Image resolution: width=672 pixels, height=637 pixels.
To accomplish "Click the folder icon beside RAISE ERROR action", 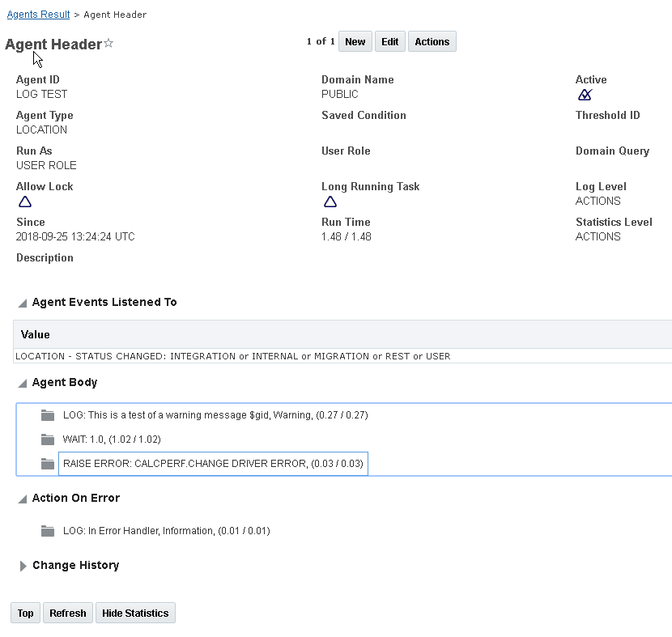I will tap(48, 464).
